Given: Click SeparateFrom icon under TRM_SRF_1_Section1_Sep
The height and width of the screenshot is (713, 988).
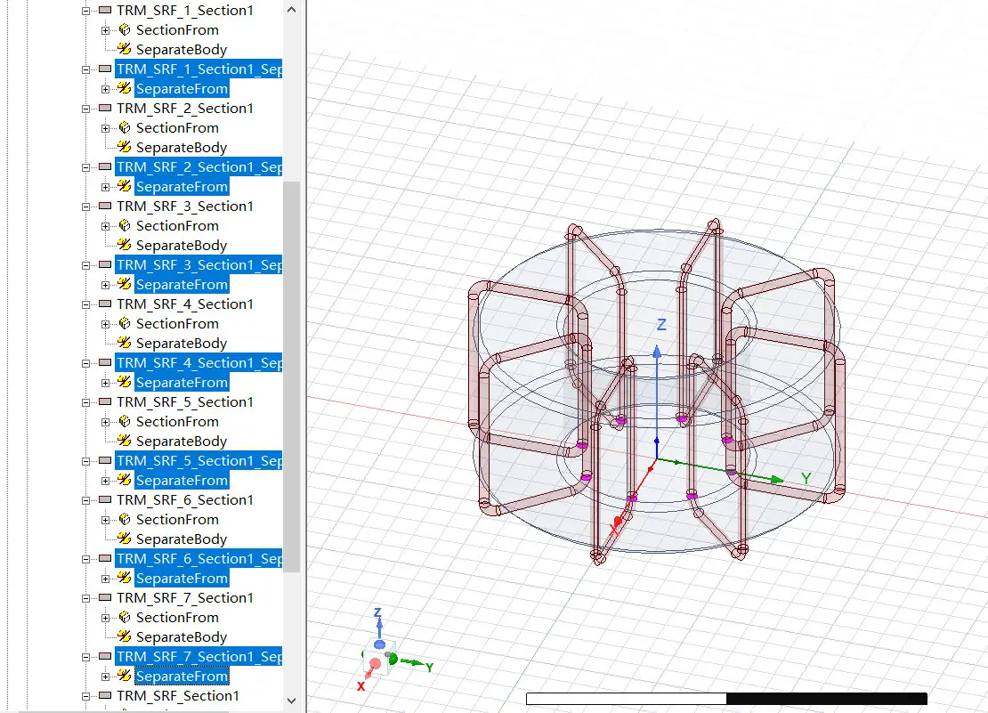Looking at the screenshot, I should (x=125, y=88).
